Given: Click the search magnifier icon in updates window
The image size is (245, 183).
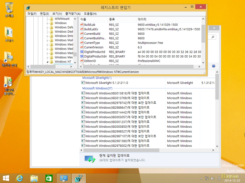Looking at the screenshot, I should (213, 37).
